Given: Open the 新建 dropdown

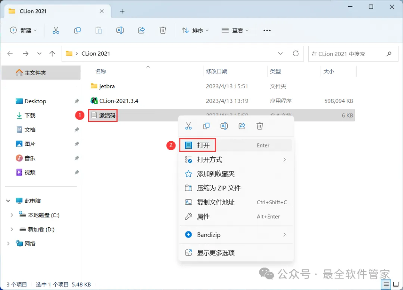Looking at the screenshot, I should pos(24,30).
